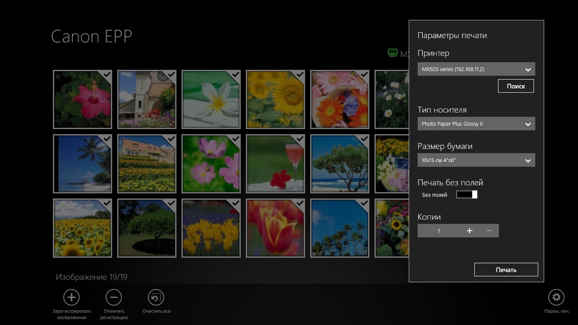This screenshot has width=578, height=325.
Task: Select the white daisies thumbnail
Action: [x=392, y=99]
